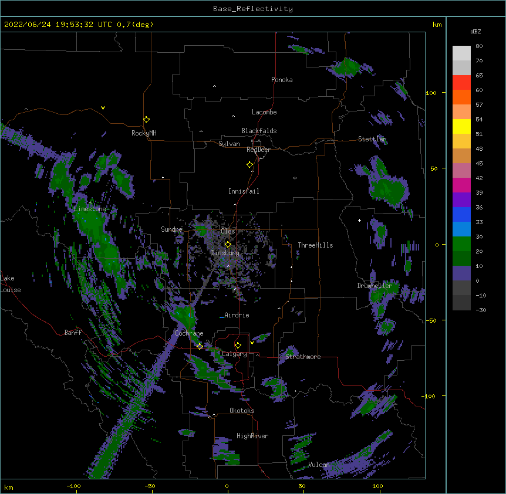Click the Didsbury town label

click(225, 253)
